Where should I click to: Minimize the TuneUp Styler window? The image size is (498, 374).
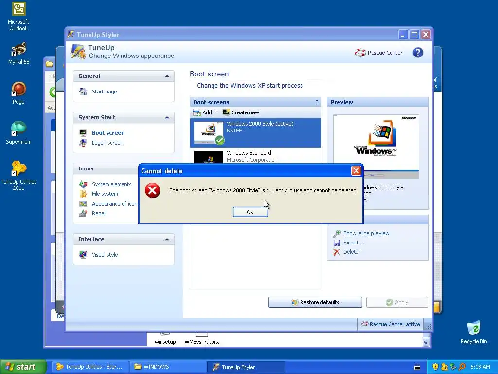tap(403, 35)
